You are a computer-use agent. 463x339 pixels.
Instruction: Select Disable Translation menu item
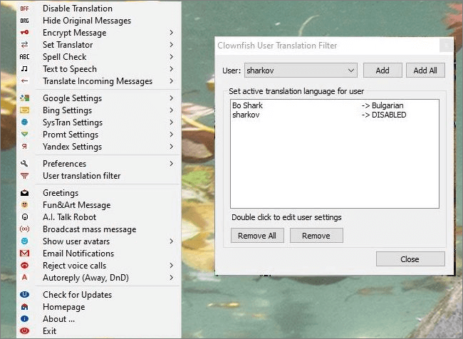point(98,9)
